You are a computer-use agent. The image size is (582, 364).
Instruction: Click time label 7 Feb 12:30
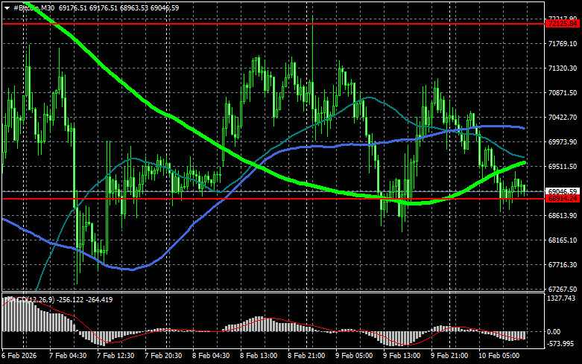(116, 356)
